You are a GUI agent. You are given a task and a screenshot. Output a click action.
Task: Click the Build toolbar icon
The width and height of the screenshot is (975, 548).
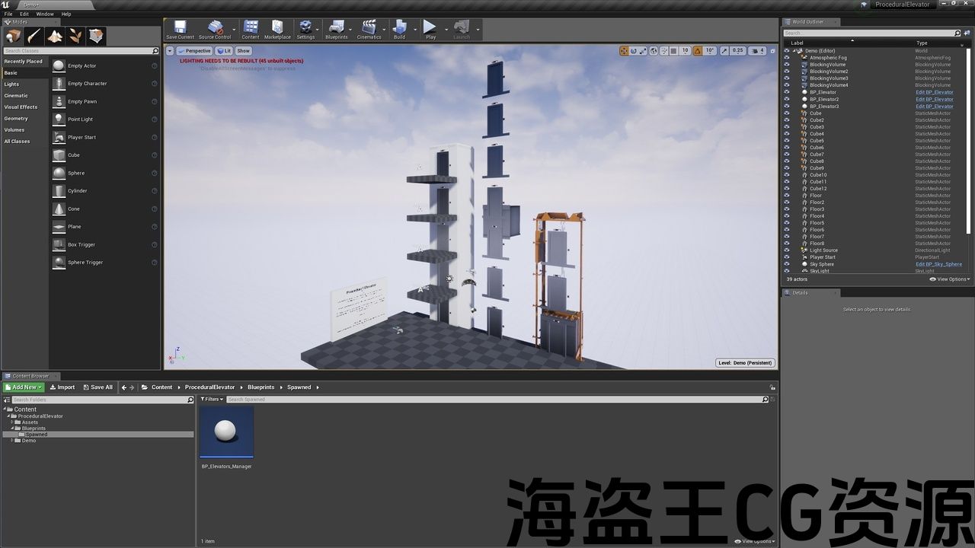click(x=399, y=30)
